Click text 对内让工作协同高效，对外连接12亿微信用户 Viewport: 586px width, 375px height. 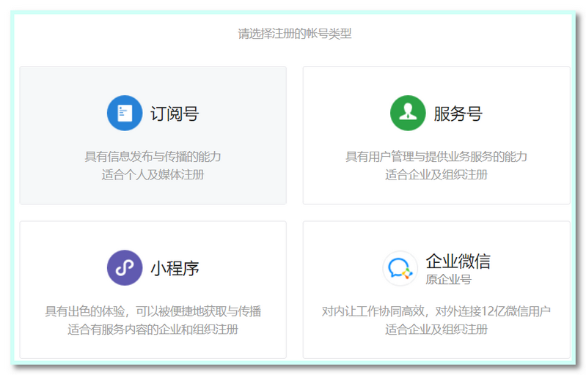pos(436,311)
